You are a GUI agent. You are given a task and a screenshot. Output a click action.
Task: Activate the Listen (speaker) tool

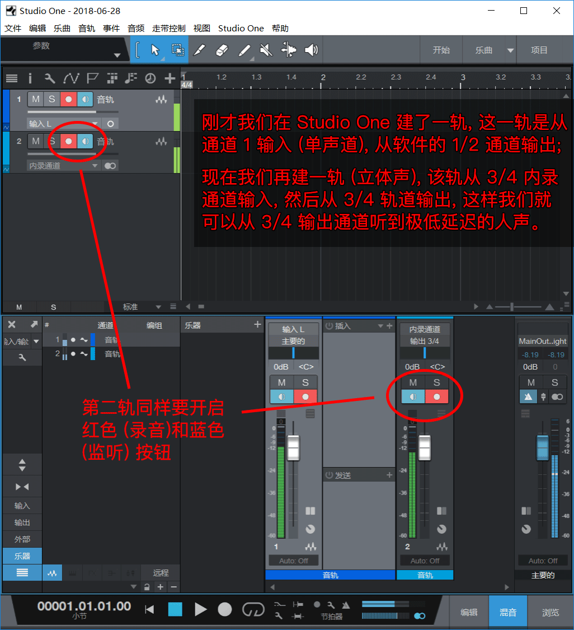[x=312, y=50]
